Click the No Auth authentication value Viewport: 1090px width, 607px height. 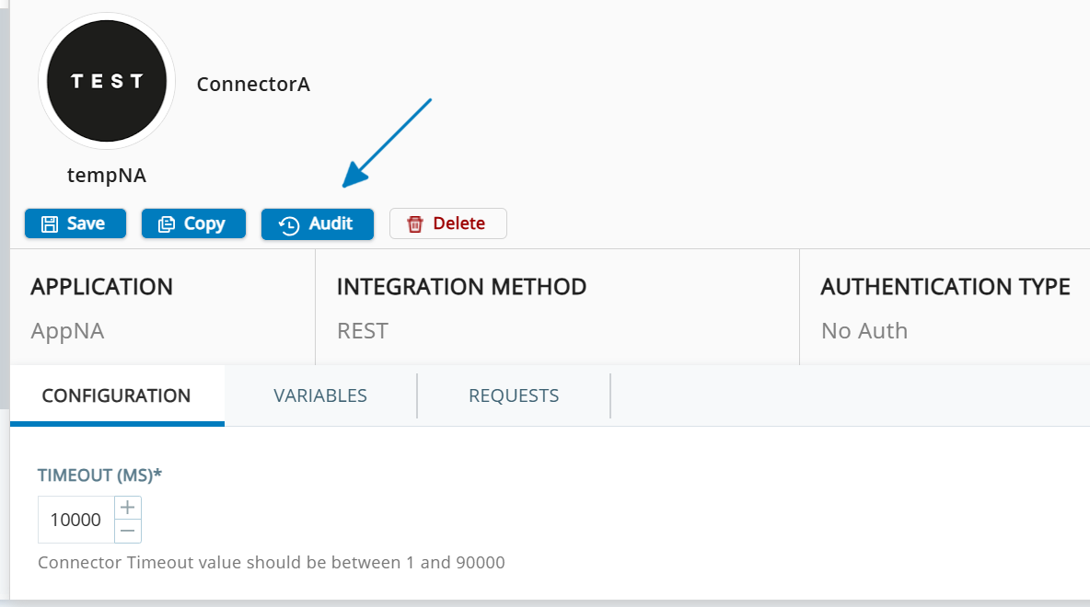[864, 331]
